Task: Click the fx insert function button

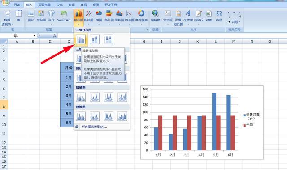Action: [55, 36]
